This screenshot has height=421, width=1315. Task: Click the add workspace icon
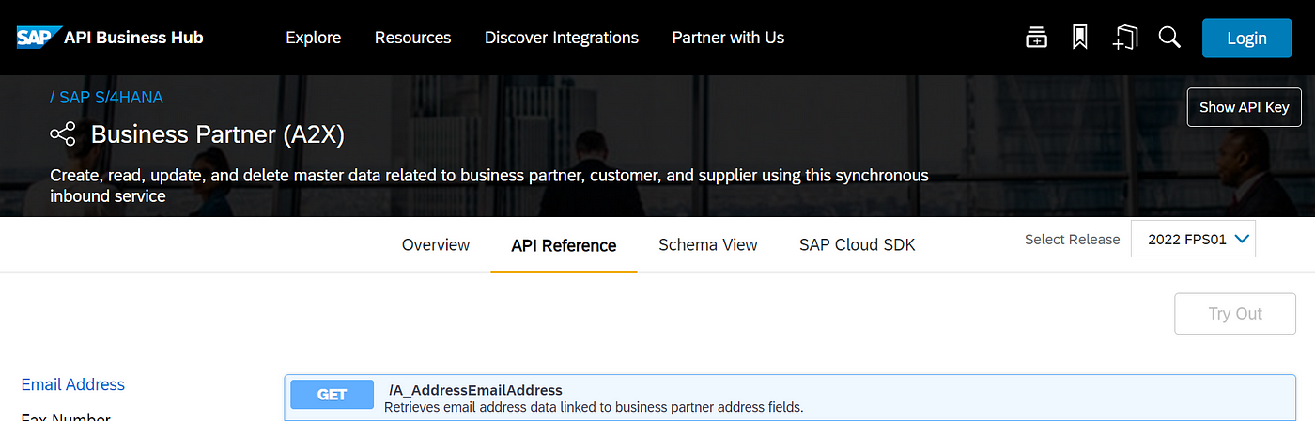pos(1124,38)
